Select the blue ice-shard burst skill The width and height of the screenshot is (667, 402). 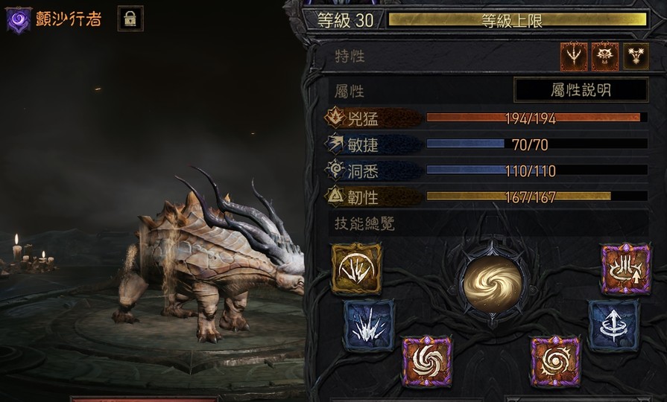369,325
